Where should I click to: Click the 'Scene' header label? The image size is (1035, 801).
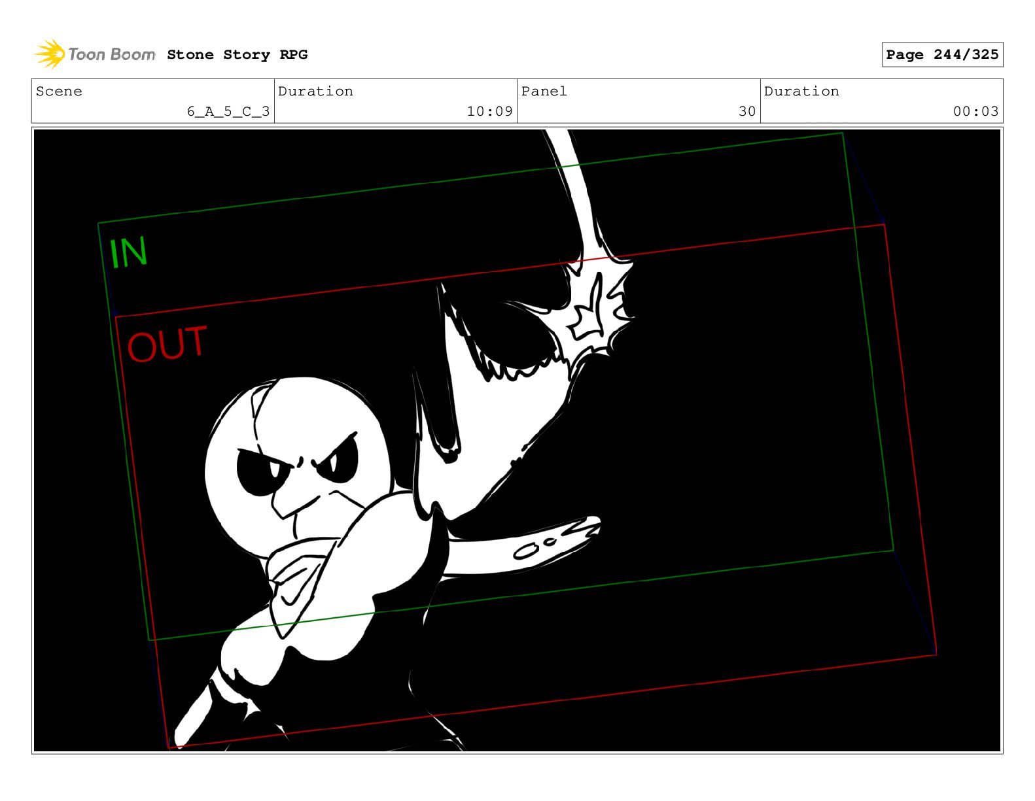[59, 92]
